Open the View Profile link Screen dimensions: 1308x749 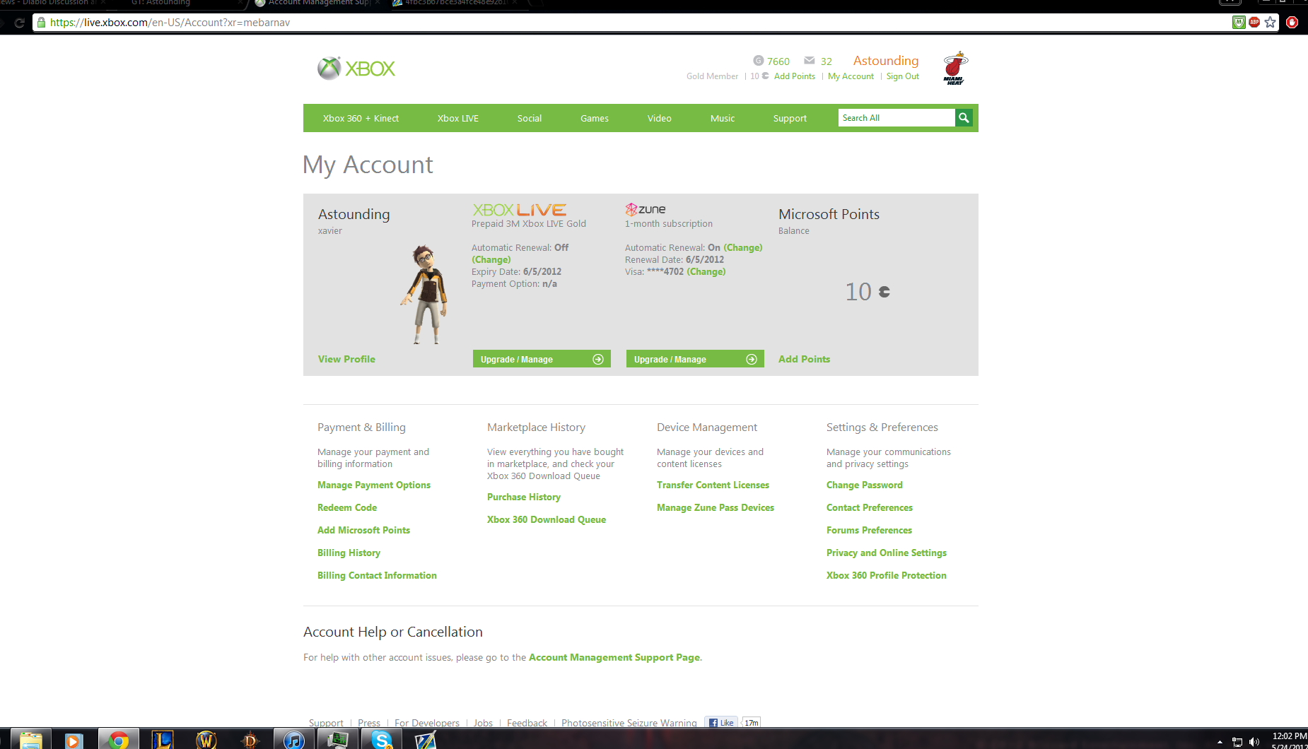click(346, 359)
